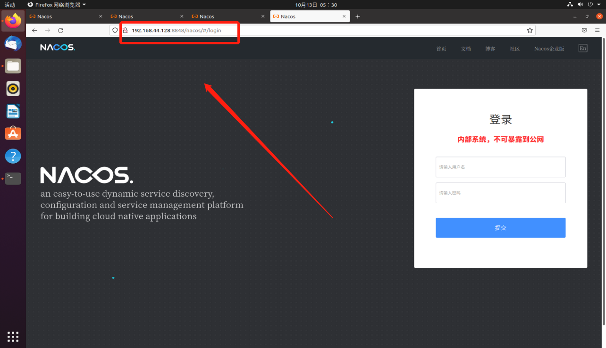The width and height of the screenshot is (606, 348).
Task: Open the Help question mark icon
Action: [x=13, y=156]
